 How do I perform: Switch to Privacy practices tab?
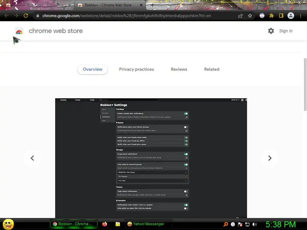tap(136, 69)
